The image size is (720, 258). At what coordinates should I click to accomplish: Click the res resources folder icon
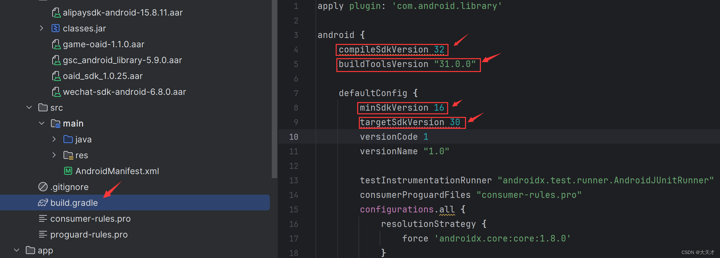(x=68, y=155)
